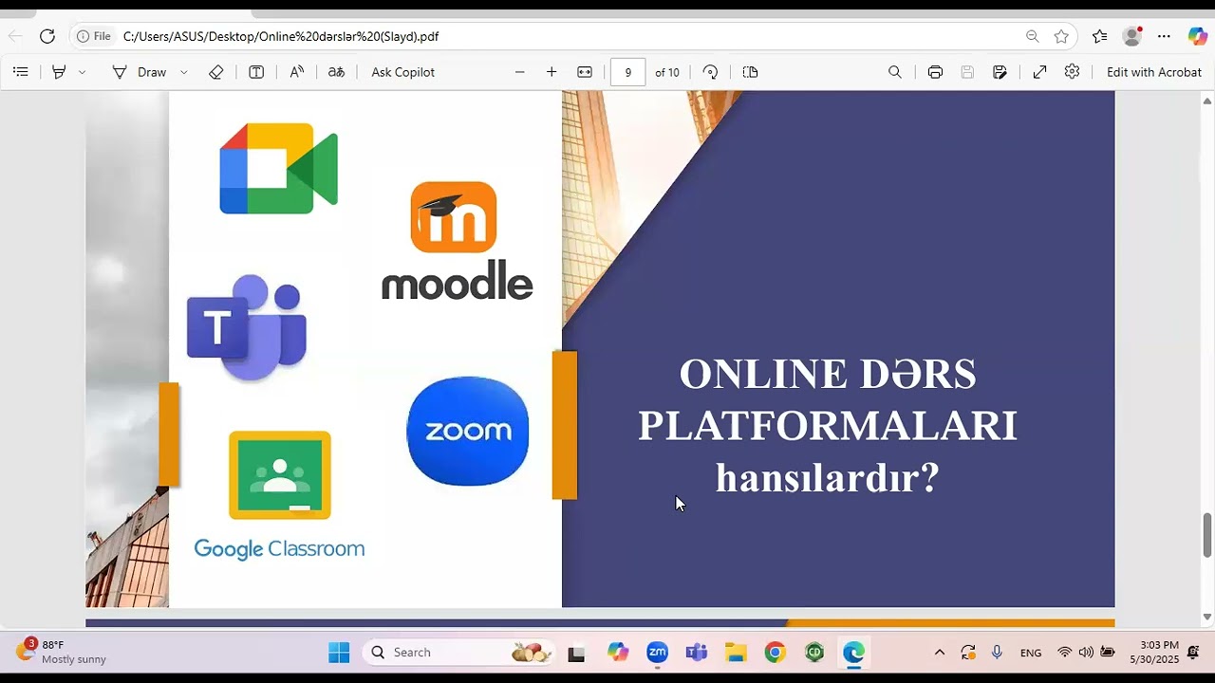Click the Save as icon in the PDF toolbar
Screen dimensions: 1215x683
pos(1000,72)
